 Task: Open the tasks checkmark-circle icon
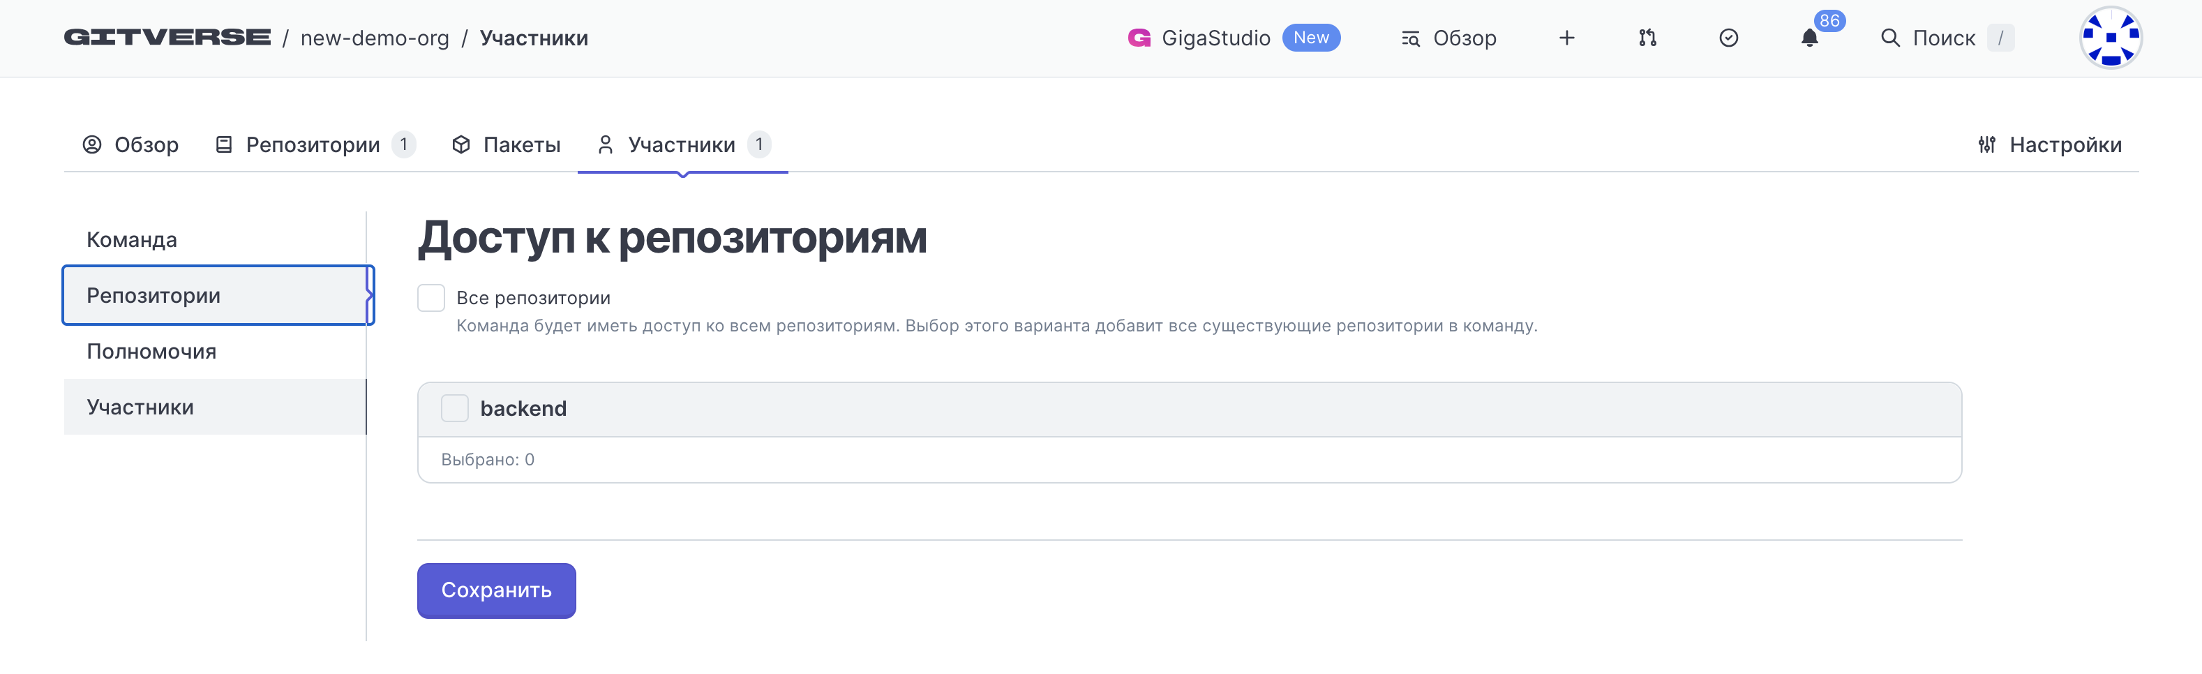[1728, 38]
